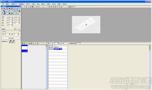Screen dimensions: 152x90
Task: Select the magnifier zoom tool in toolbox
Action: (17, 13)
